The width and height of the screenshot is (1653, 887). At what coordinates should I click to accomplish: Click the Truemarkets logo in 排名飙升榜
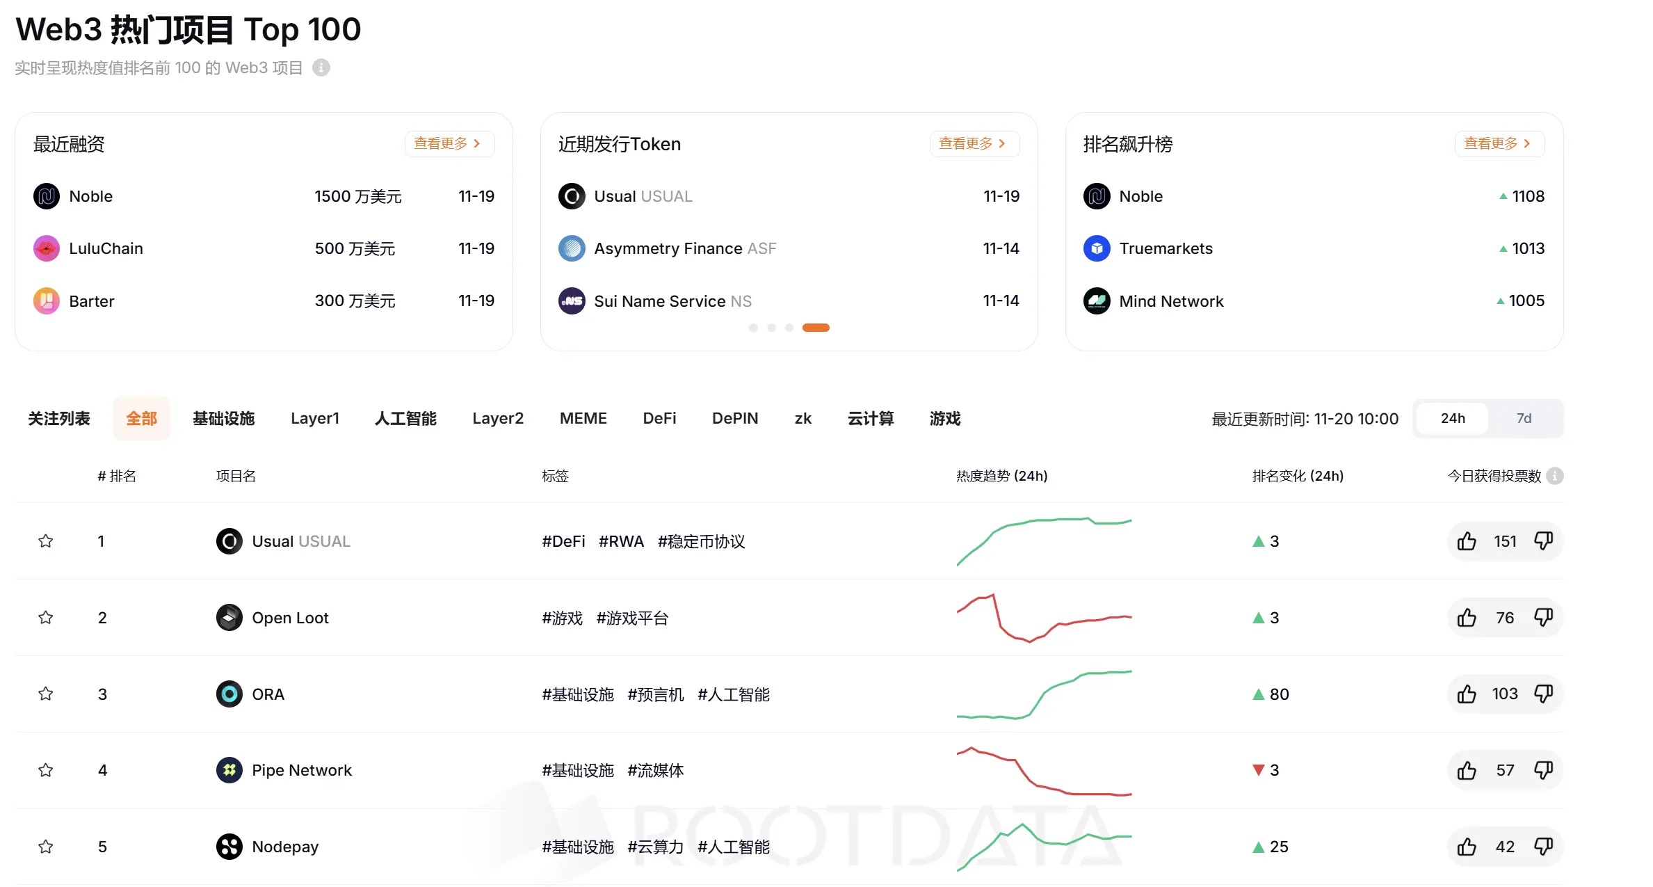pyautogui.click(x=1097, y=248)
